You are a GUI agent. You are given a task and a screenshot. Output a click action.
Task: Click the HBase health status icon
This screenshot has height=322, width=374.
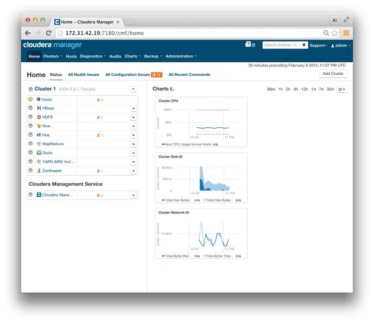tap(30, 108)
